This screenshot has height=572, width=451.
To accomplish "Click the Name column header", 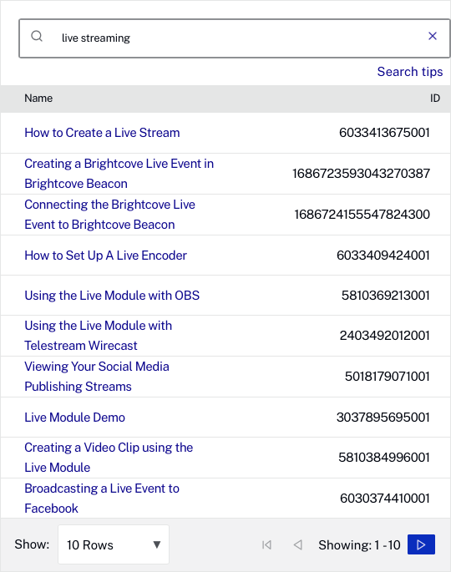I will pos(38,99).
